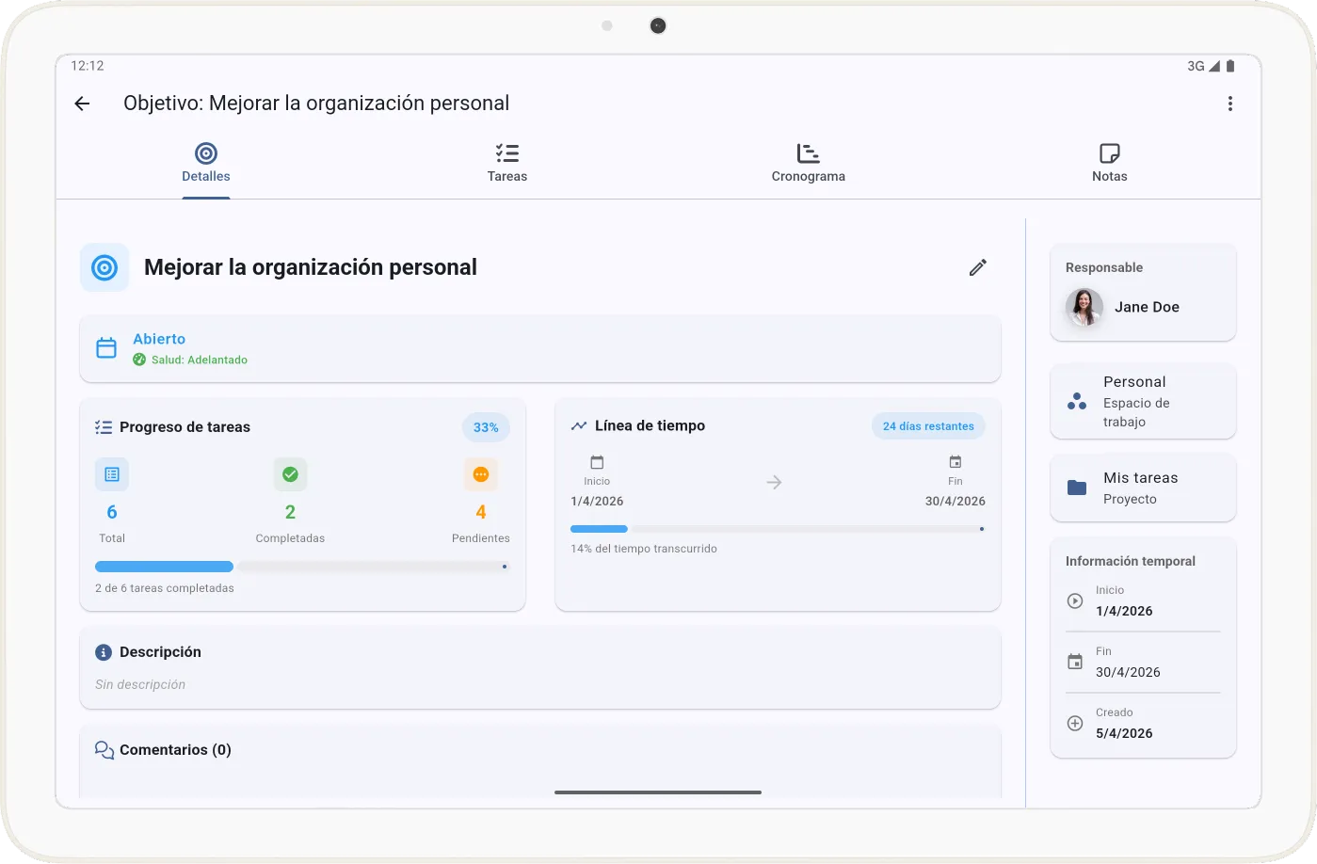Image resolution: width=1317 pixels, height=864 pixels.
Task: Click the Creado date 5/4/2026
Action: click(x=1124, y=733)
